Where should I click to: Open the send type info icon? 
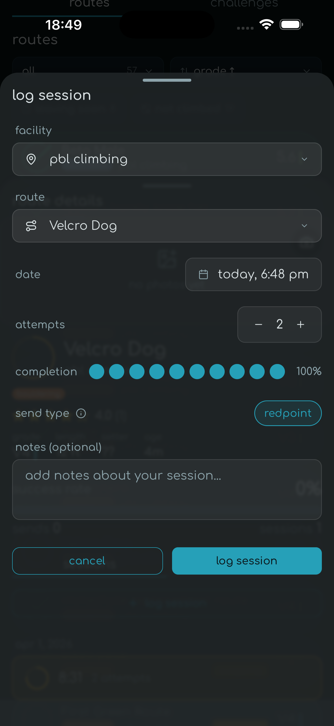pos(81,413)
